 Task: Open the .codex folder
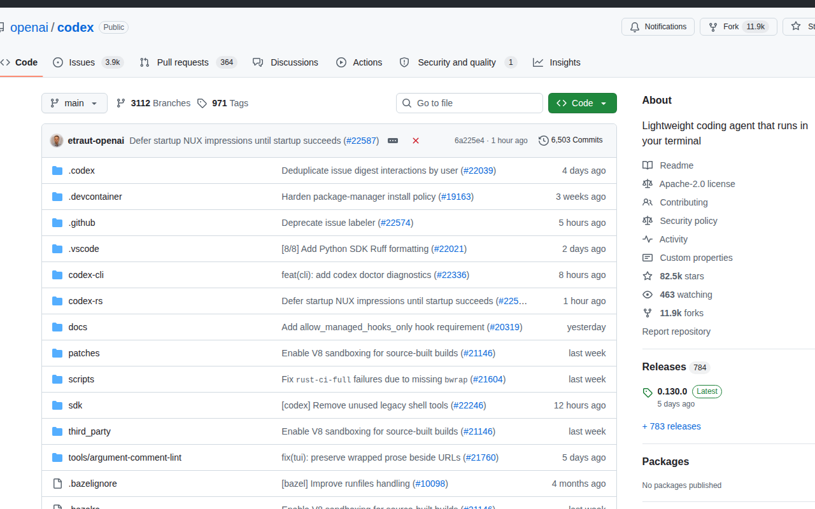81,171
